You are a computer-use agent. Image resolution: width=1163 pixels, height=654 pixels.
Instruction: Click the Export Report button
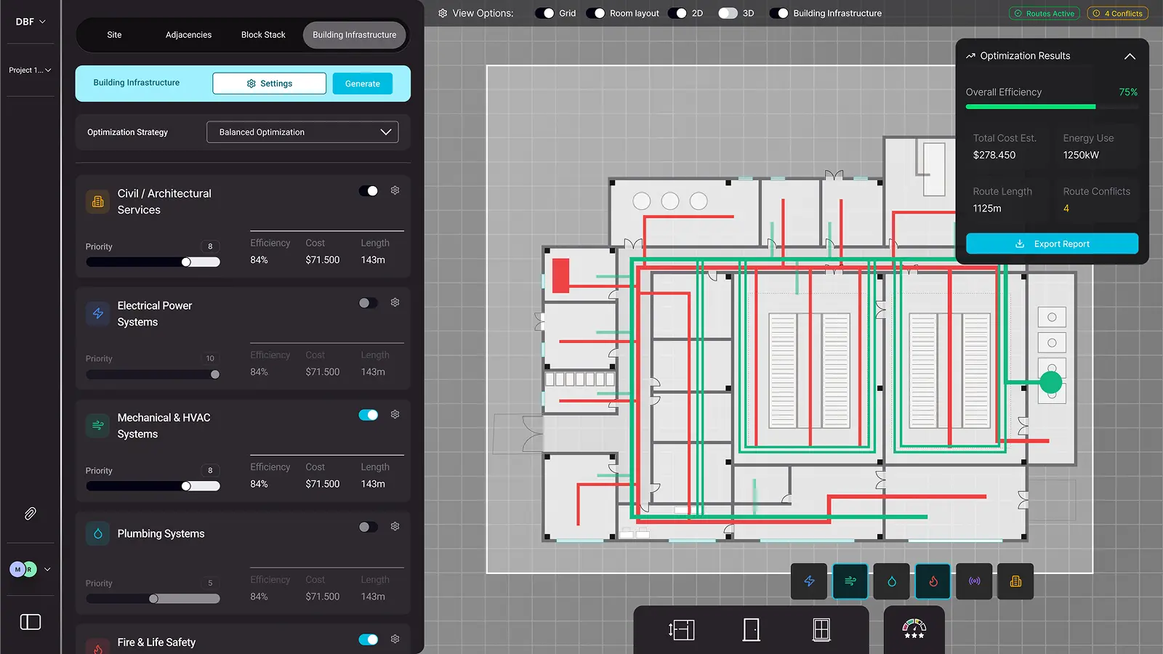[1052, 244]
